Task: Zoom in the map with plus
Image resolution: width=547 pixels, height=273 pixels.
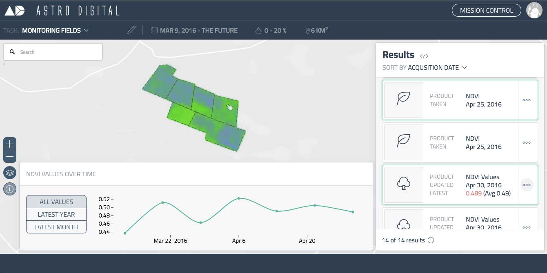Action: pyautogui.click(x=10, y=144)
